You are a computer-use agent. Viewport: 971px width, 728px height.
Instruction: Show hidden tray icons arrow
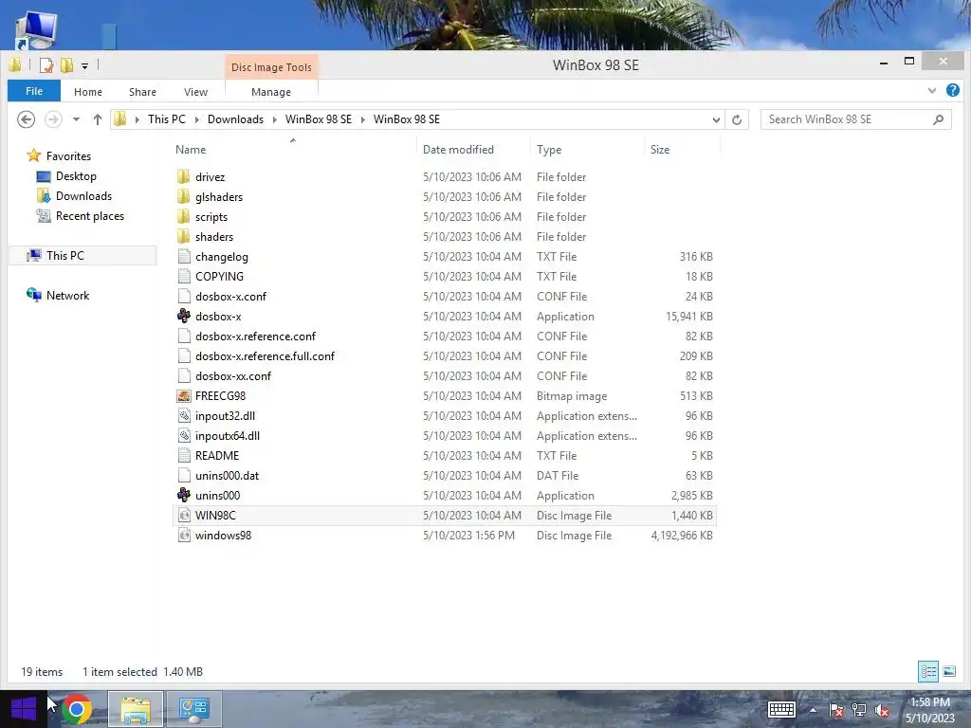pos(813,710)
